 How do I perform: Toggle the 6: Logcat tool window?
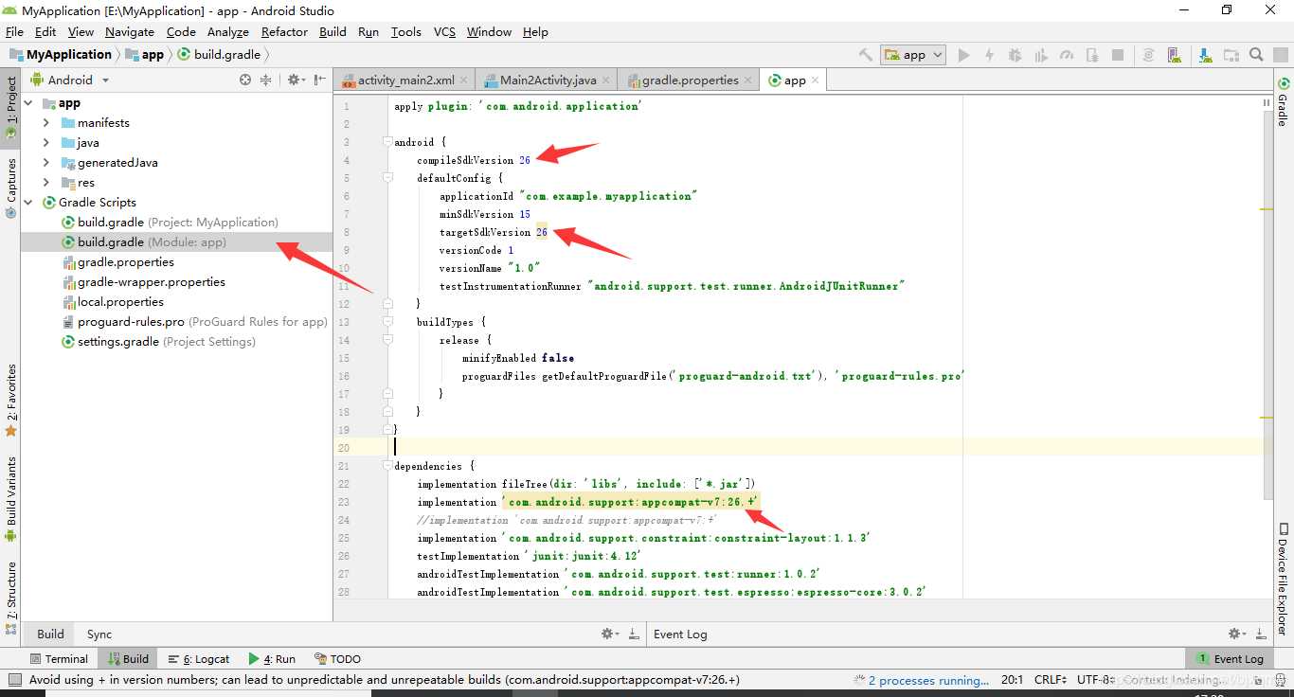pyautogui.click(x=199, y=658)
